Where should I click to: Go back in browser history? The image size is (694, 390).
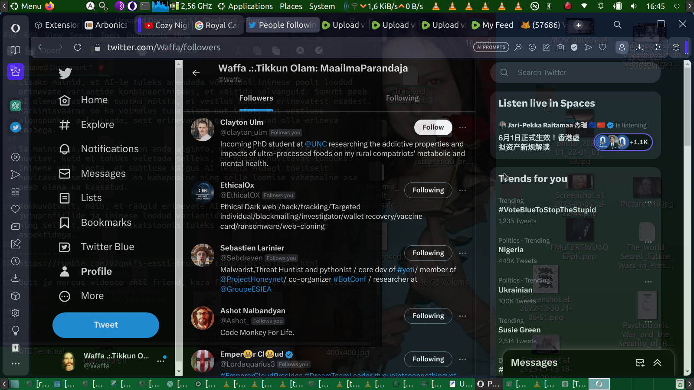40,47
